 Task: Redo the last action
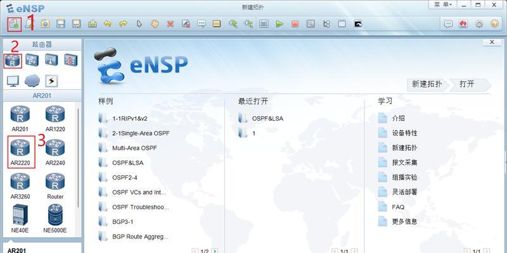tap(123, 24)
